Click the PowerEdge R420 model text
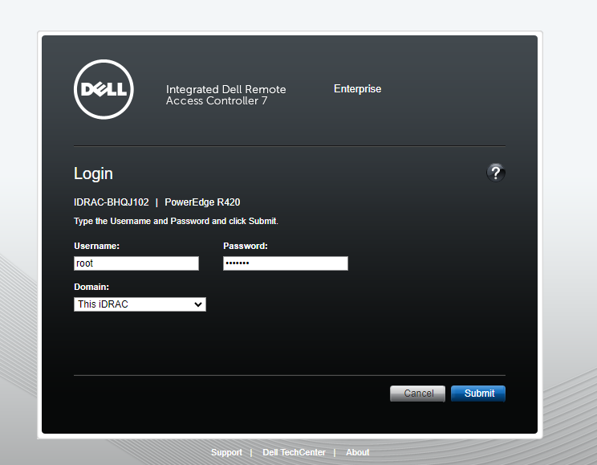 (x=202, y=202)
